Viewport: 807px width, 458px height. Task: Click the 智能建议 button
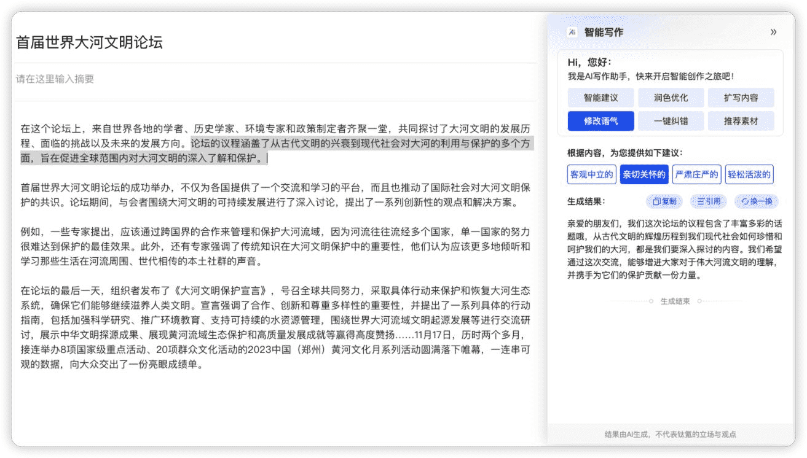600,98
